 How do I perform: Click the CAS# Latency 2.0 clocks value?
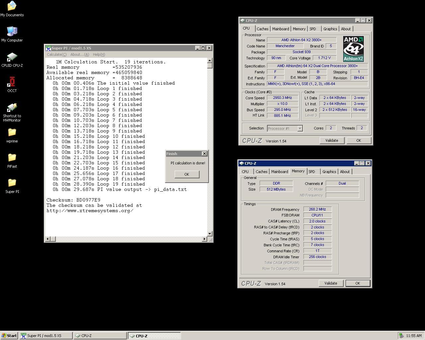click(317, 221)
